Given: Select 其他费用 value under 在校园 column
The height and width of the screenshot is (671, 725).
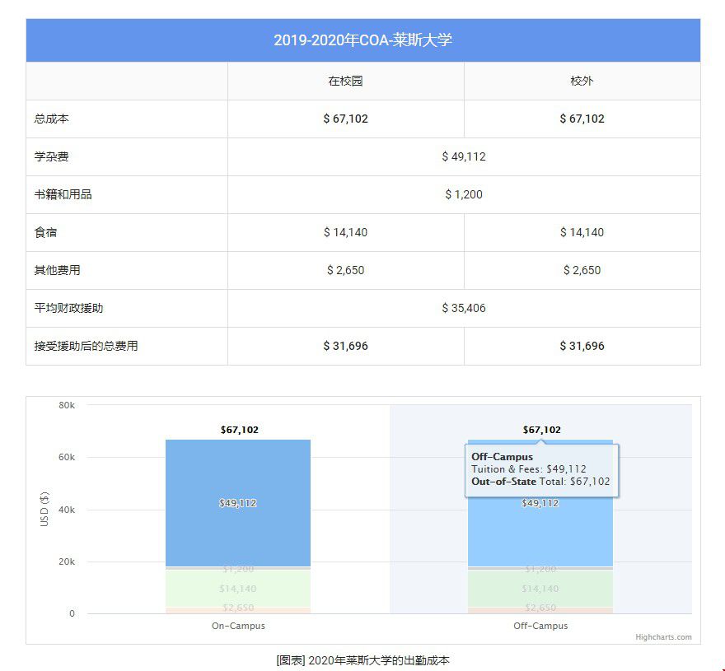Looking at the screenshot, I should click(345, 270).
